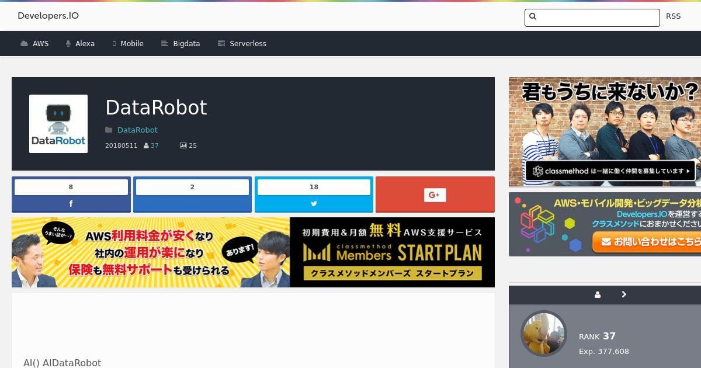Click the RANK 37 text in sidebar

597,336
